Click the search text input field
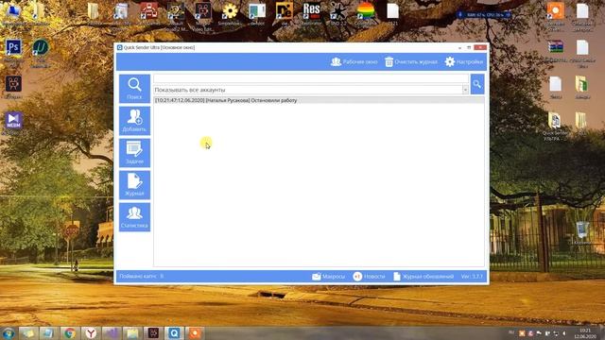The width and height of the screenshot is (605, 340). [x=311, y=79]
